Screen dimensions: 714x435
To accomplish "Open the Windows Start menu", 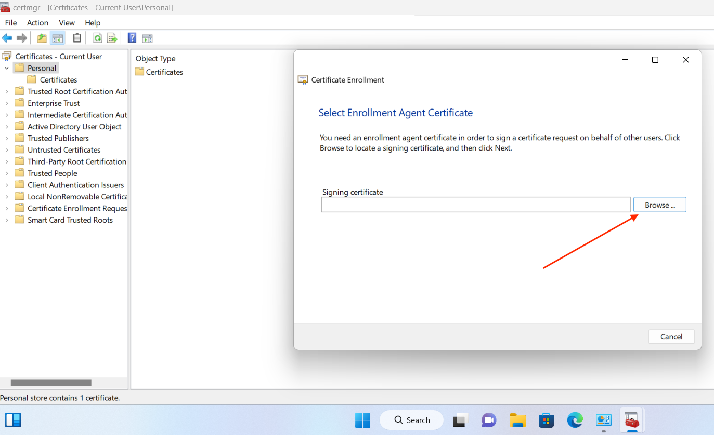I will click(362, 420).
